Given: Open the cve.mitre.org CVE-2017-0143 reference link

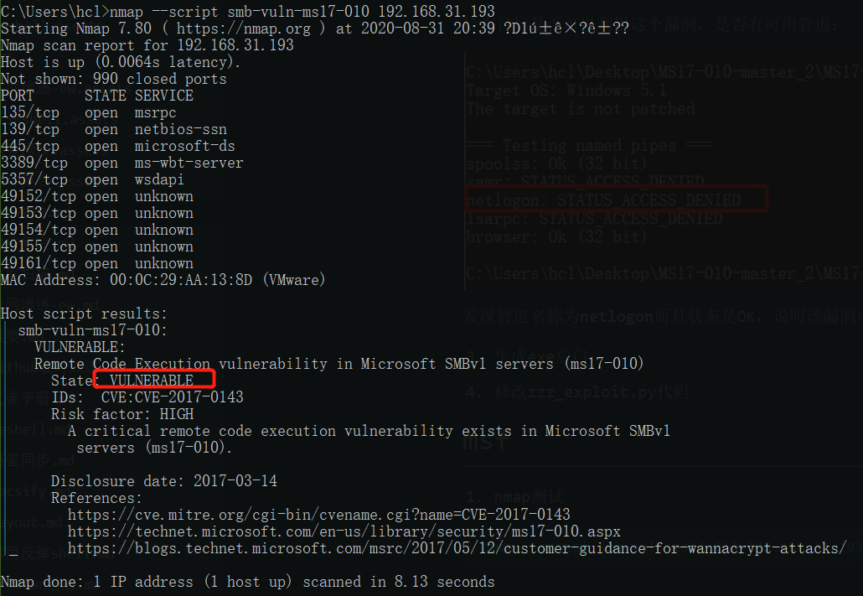Looking at the screenshot, I should 318,515.
